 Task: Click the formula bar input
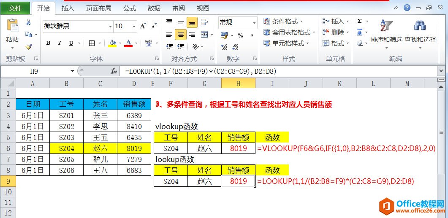pos(279,71)
